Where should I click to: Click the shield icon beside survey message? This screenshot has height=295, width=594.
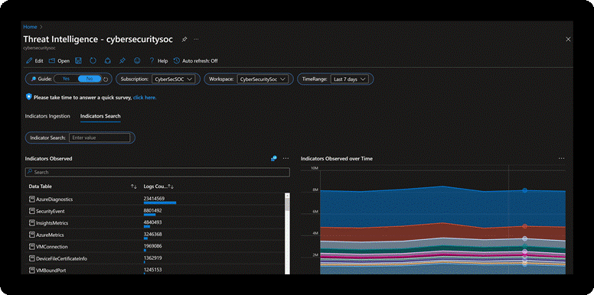click(x=29, y=97)
